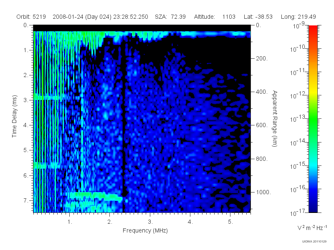The height and width of the screenshot is (250, 334).
Task: Click the bright echo trace near 7 ms delay
Action: point(95,196)
